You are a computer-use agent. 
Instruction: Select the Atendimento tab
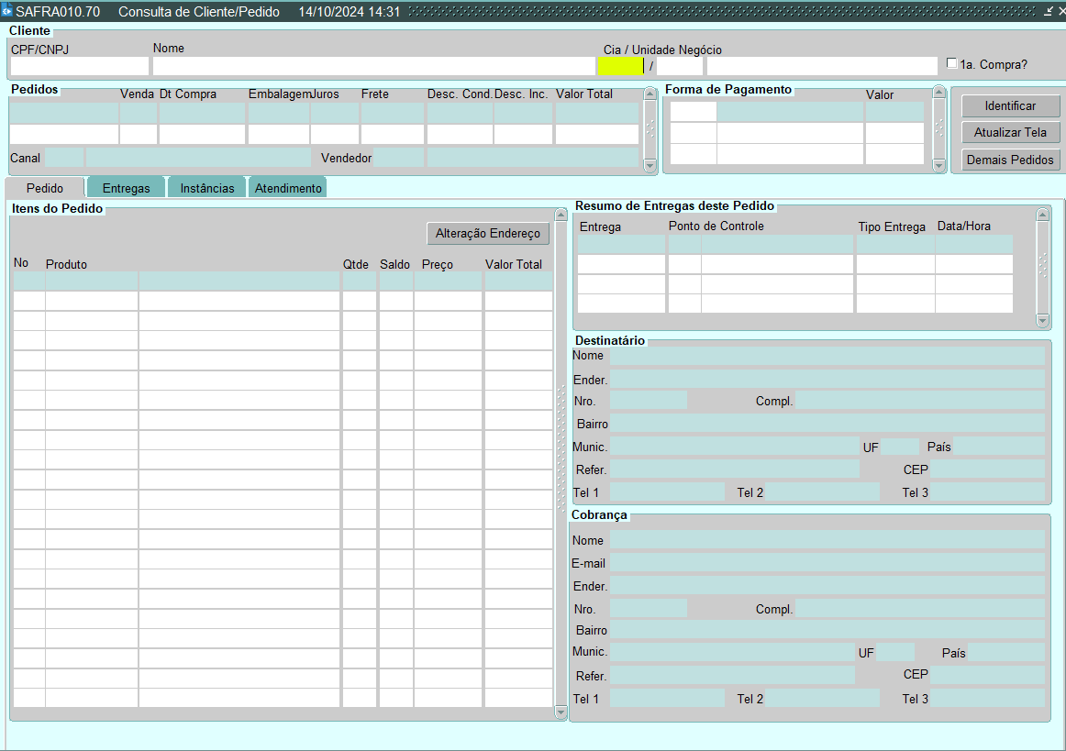tap(288, 188)
